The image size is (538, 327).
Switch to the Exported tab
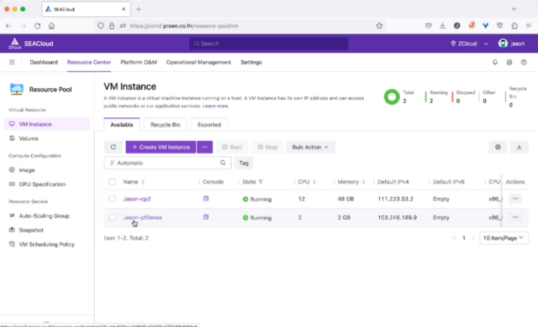[209, 124]
